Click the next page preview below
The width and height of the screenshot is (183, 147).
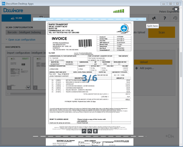point(90,143)
